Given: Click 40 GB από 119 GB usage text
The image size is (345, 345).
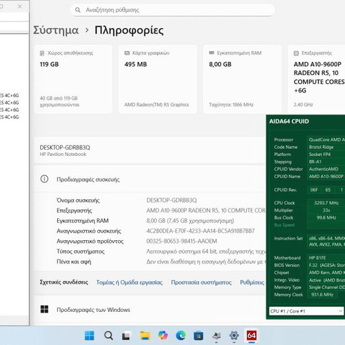Looking at the screenshot, I should click(59, 101).
